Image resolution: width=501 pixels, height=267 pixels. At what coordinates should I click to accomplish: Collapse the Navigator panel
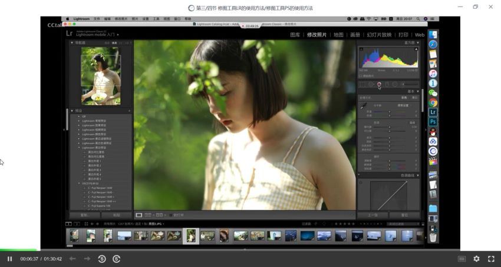(x=72, y=43)
